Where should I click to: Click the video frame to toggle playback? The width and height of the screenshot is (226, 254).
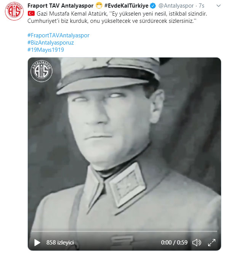tap(124, 146)
